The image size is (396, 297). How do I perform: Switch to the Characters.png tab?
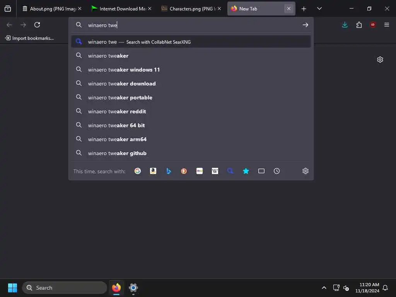click(191, 9)
